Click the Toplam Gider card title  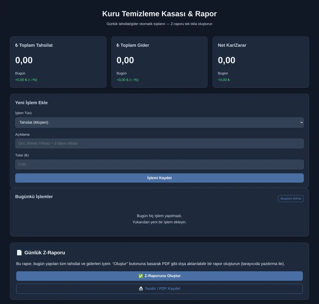(133, 45)
